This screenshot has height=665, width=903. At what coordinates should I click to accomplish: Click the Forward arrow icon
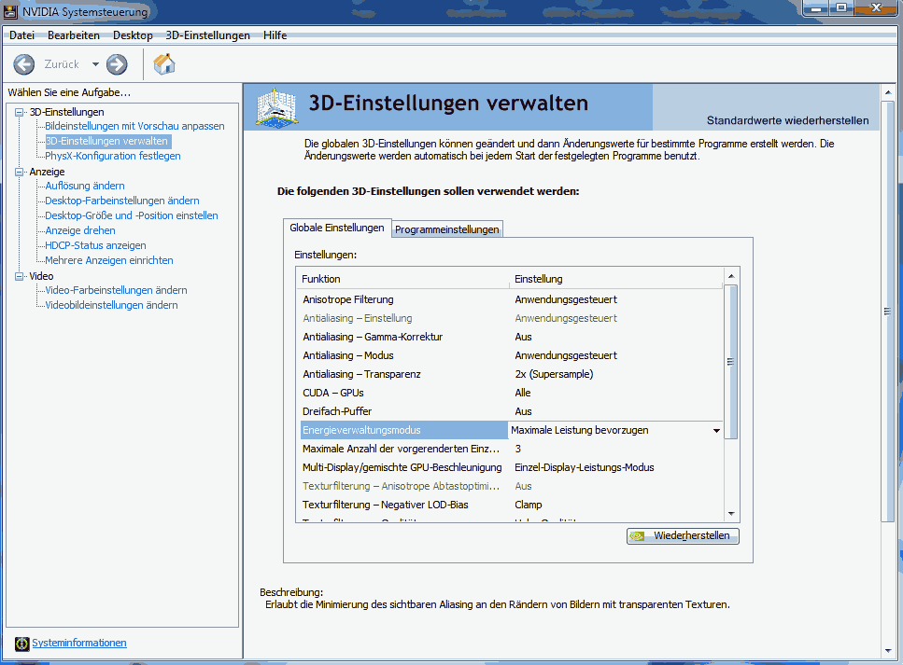tap(117, 64)
